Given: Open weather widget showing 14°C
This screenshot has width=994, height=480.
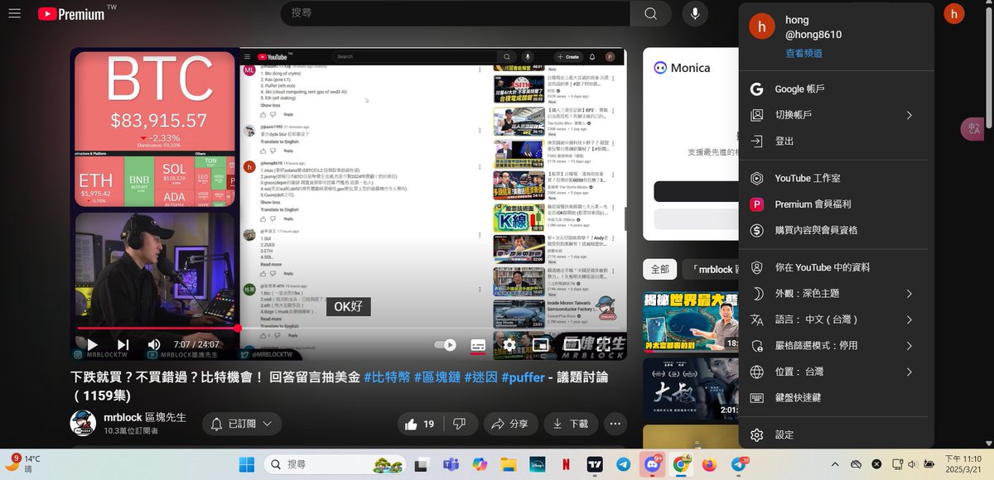Looking at the screenshot, I should point(23,464).
